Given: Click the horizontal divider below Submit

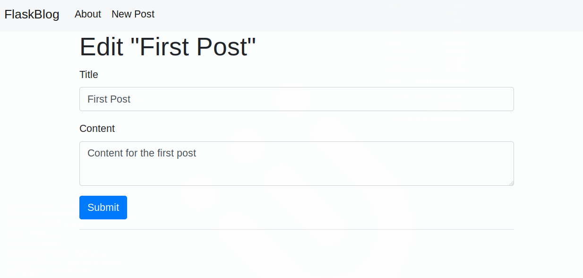Looking at the screenshot, I should (x=296, y=229).
